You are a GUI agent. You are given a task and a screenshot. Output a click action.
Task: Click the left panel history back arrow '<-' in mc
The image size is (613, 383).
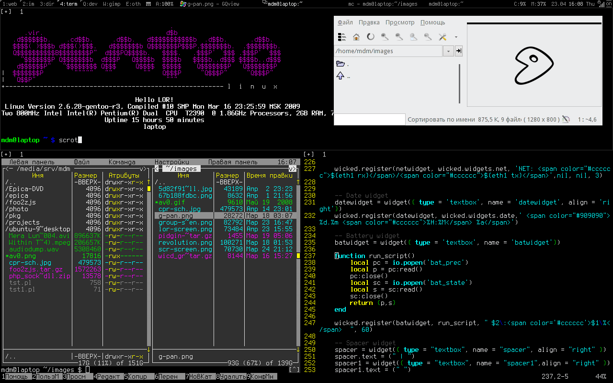coord(9,169)
